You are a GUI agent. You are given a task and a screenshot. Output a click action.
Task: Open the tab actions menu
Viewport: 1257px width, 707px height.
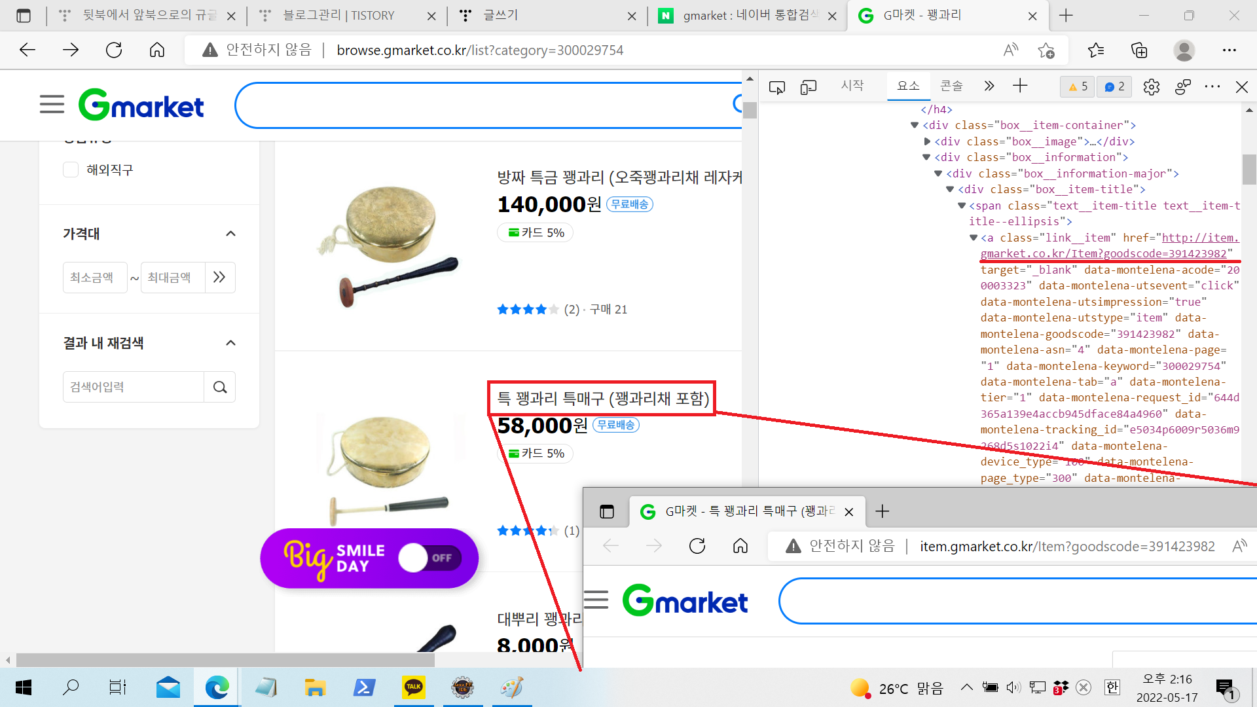pos(24,16)
